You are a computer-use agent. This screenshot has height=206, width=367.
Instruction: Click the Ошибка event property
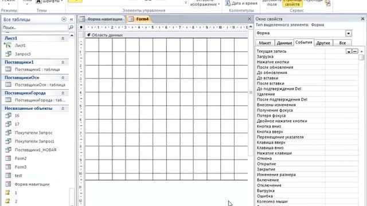pyautogui.click(x=307, y=196)
